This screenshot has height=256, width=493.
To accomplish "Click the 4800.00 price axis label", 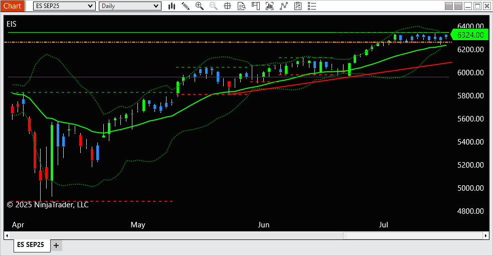I will [470, 211].
